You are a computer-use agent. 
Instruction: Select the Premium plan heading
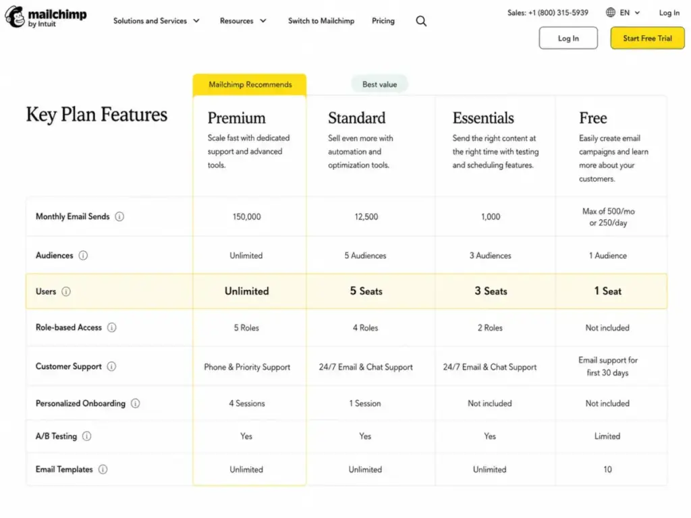[x=237, y=118]
